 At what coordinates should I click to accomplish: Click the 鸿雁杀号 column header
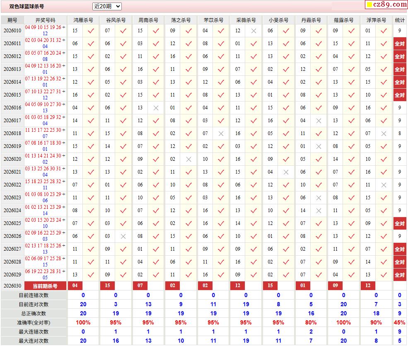point(83,20)
